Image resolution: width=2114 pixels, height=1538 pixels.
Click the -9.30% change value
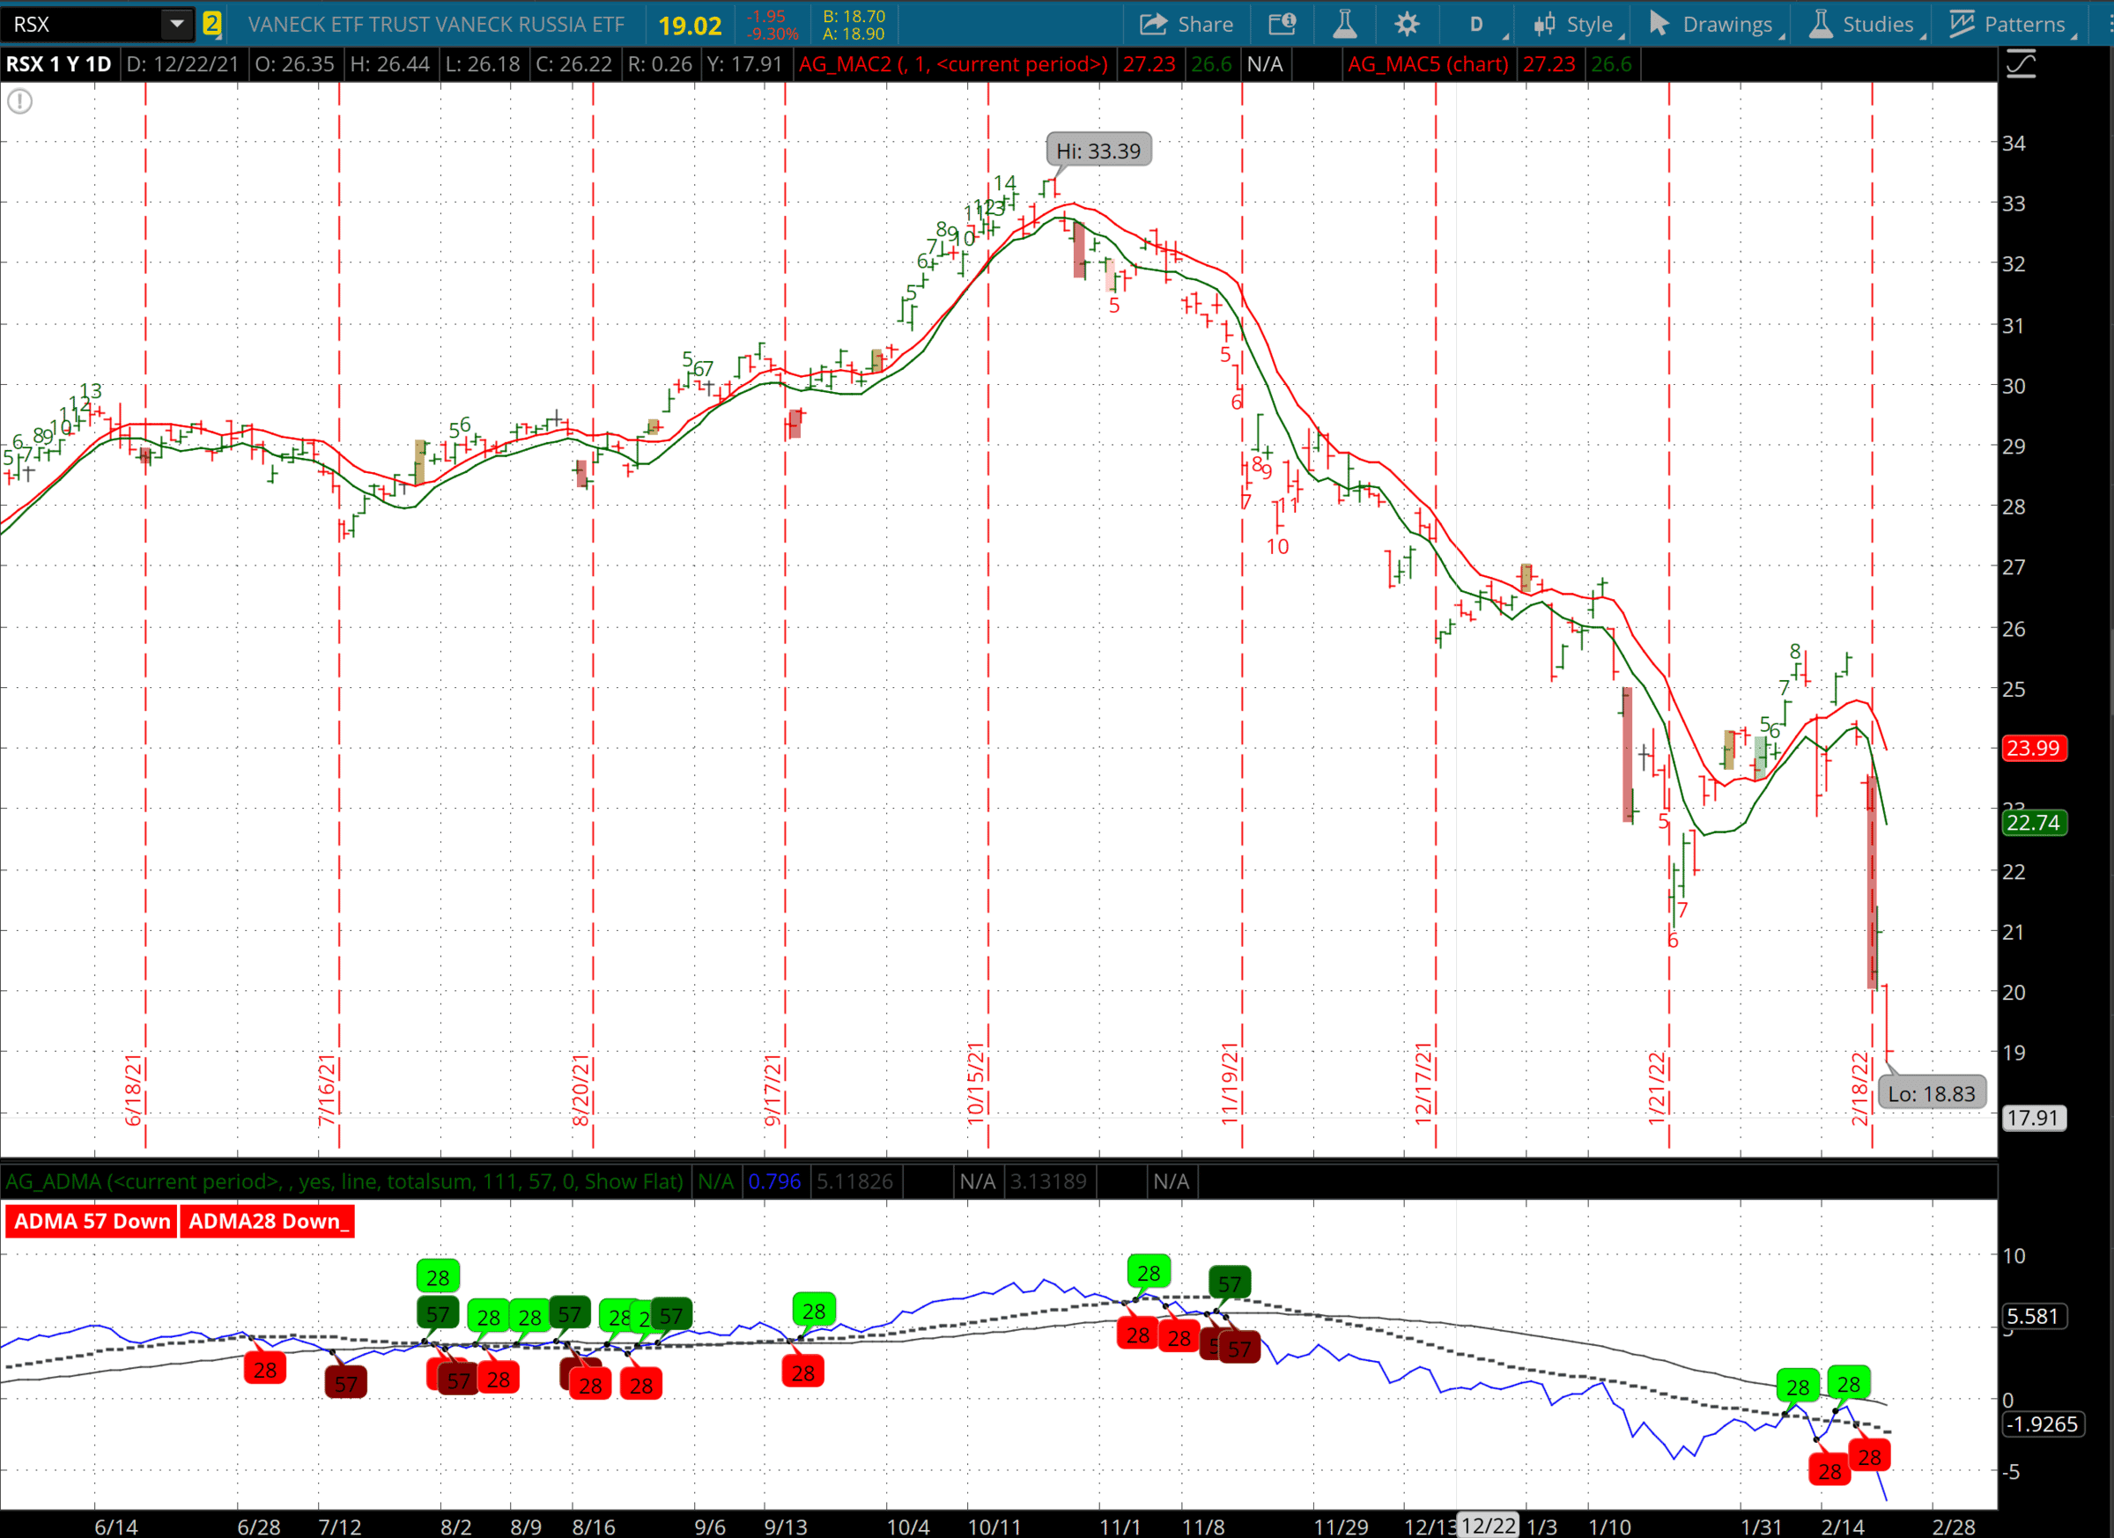click(772, 33)
